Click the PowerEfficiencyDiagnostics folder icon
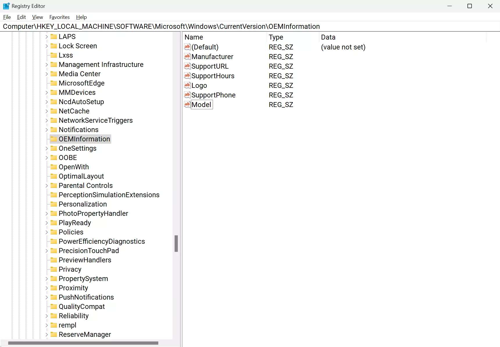The height and width of the screenshot is (347, 500). pyautogui.click(x=54, y=241)
